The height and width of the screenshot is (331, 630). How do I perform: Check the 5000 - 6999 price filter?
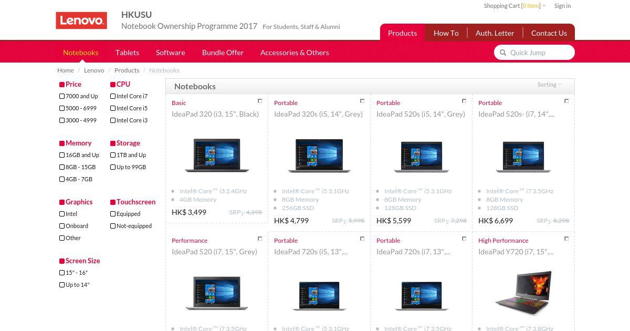[62, 108]
